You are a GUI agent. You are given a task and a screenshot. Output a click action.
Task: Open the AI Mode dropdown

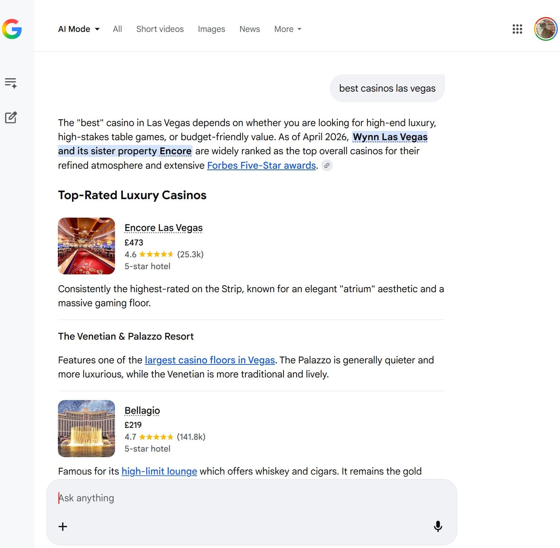pyautogui.click(x=79, y=29)
